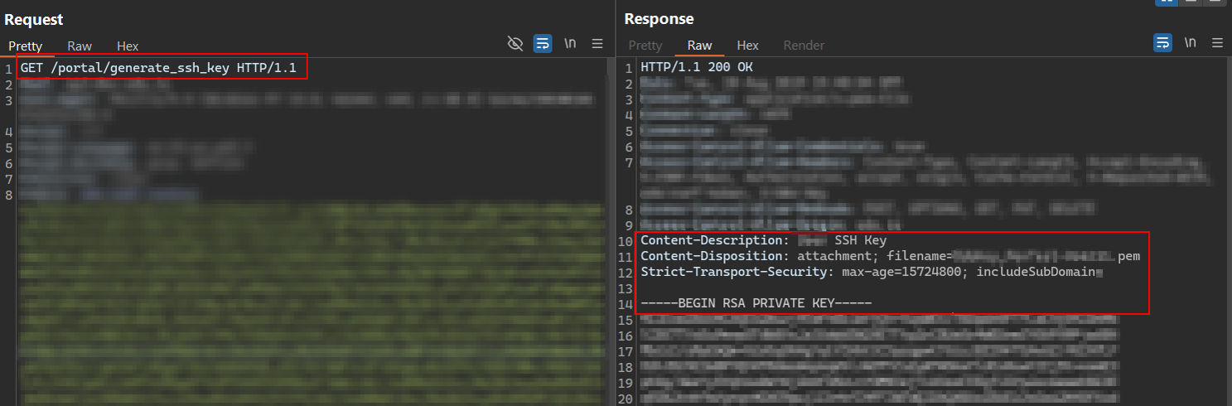Image resolution: width=1232 pixels, height=406 pixels.
Task: Click the Request panel title
Action: point(33,19)
